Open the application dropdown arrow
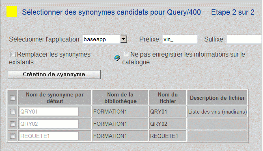This screenshot has width=263, height=151. pyautogui.click(x=124, y=39)
